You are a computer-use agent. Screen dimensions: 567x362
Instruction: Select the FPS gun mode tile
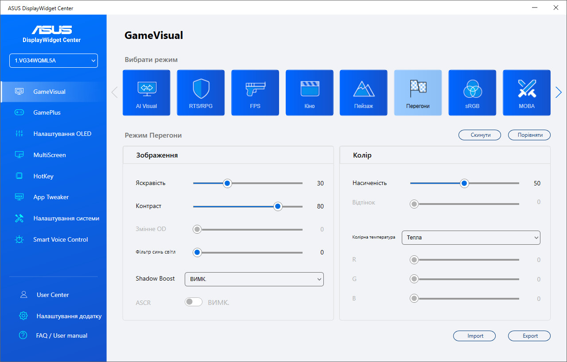point(255,92)
